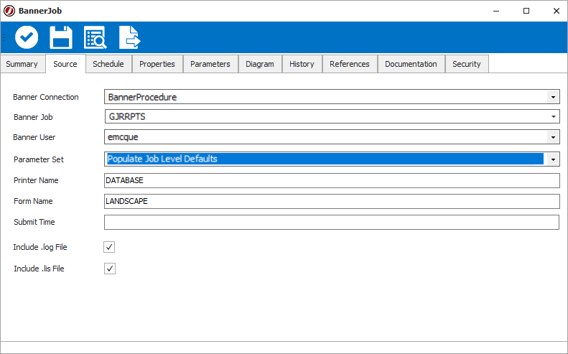This screenshot has height=354, width=568.
Task: Close the BannerJob window
Action: [557, 11]
